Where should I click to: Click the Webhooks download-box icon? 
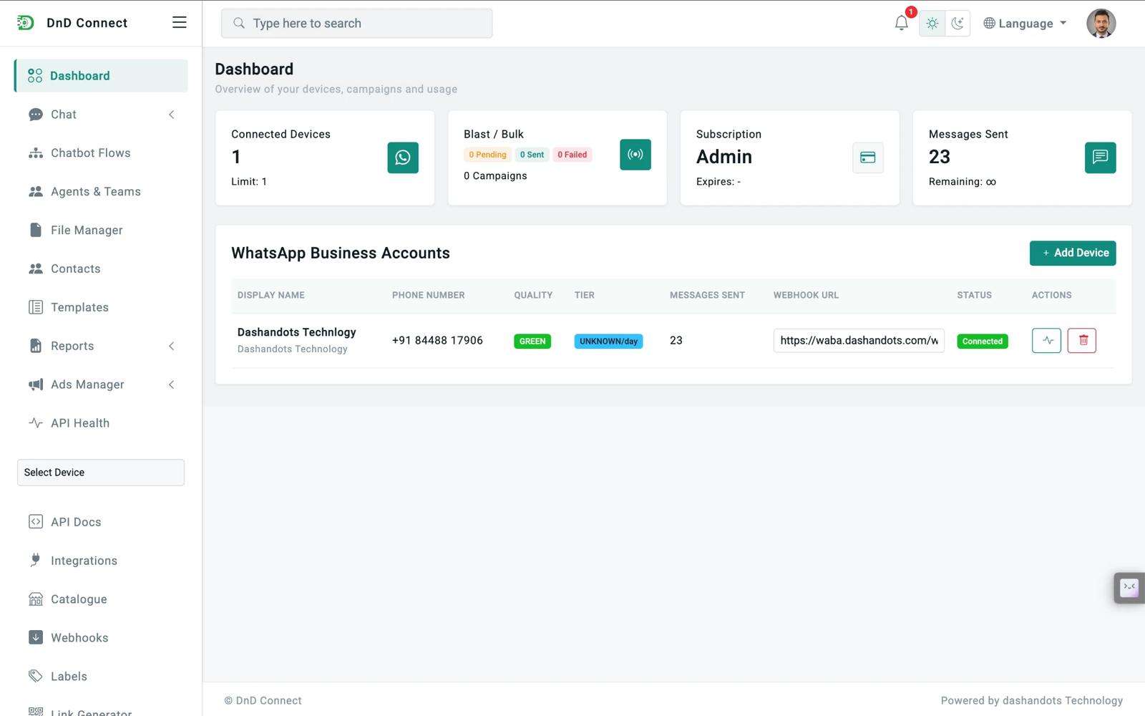(36, 637)
